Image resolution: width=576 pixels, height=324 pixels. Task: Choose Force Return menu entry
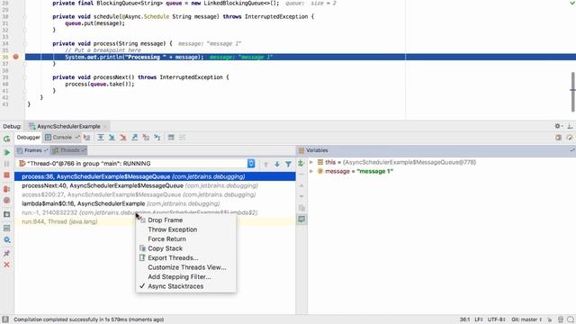coord(185,238)
